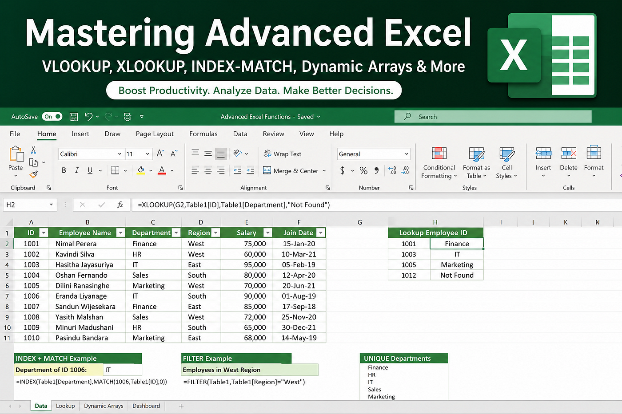Decrease the font size
The image size is (622, 414).
tap(174, 154)
